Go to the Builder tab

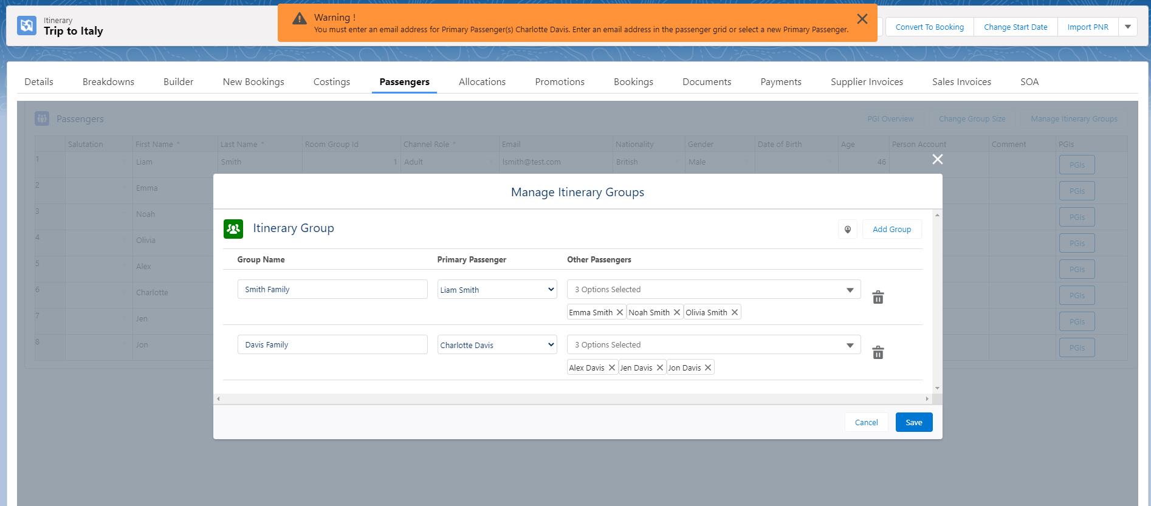(x=178, y=81)
